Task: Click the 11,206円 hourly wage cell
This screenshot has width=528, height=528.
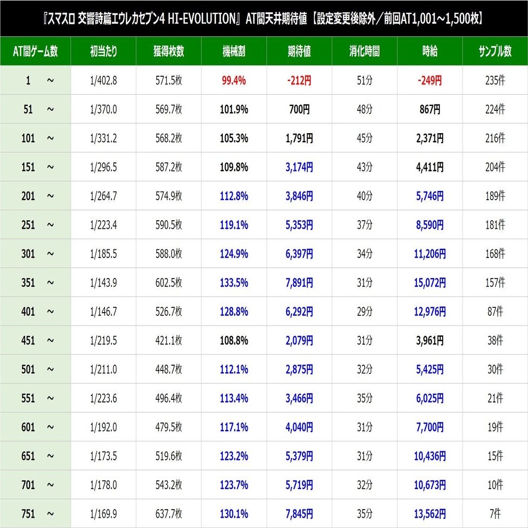Action: click(430, 254)
